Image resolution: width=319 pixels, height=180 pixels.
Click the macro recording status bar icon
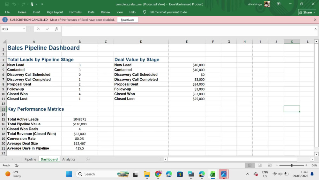(17, 165)
